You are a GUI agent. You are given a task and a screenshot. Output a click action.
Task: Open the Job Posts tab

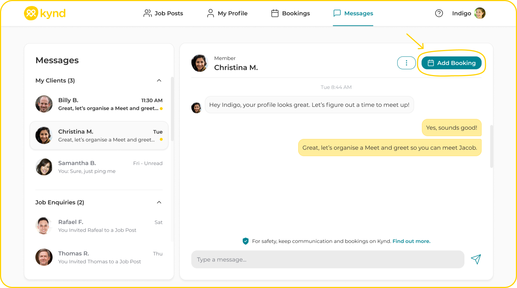[163, 13]
